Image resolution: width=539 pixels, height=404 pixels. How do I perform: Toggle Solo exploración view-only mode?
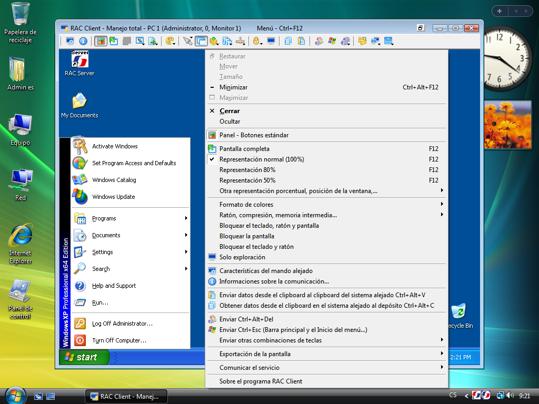point(326,257)
